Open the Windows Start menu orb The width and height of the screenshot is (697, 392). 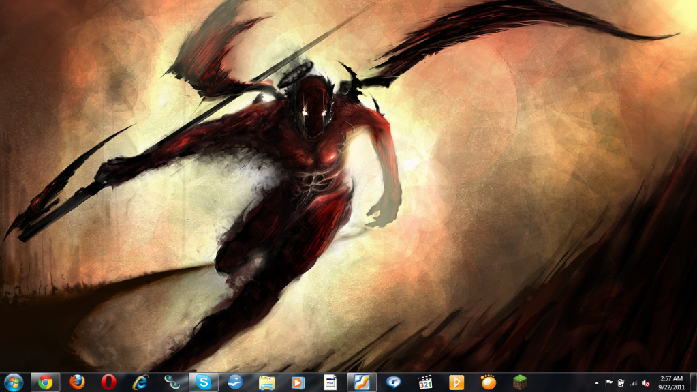(x=14, y=382)
